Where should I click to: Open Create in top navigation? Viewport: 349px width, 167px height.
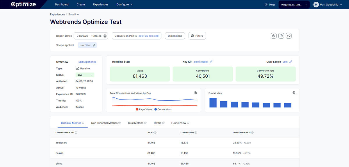point(81,5)
